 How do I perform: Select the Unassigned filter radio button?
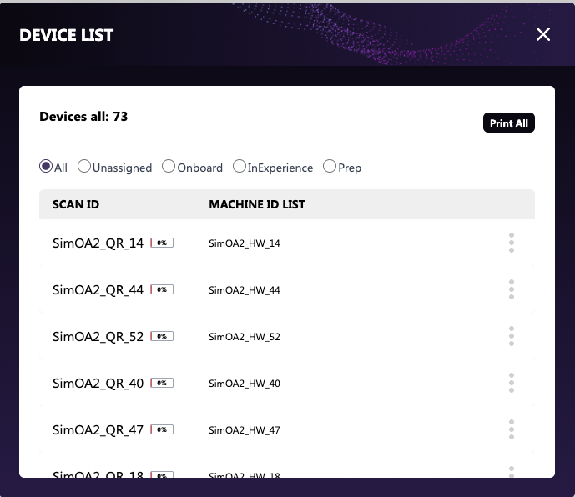pos(84,167)
